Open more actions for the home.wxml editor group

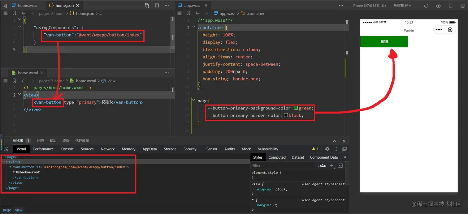(167, 73)
